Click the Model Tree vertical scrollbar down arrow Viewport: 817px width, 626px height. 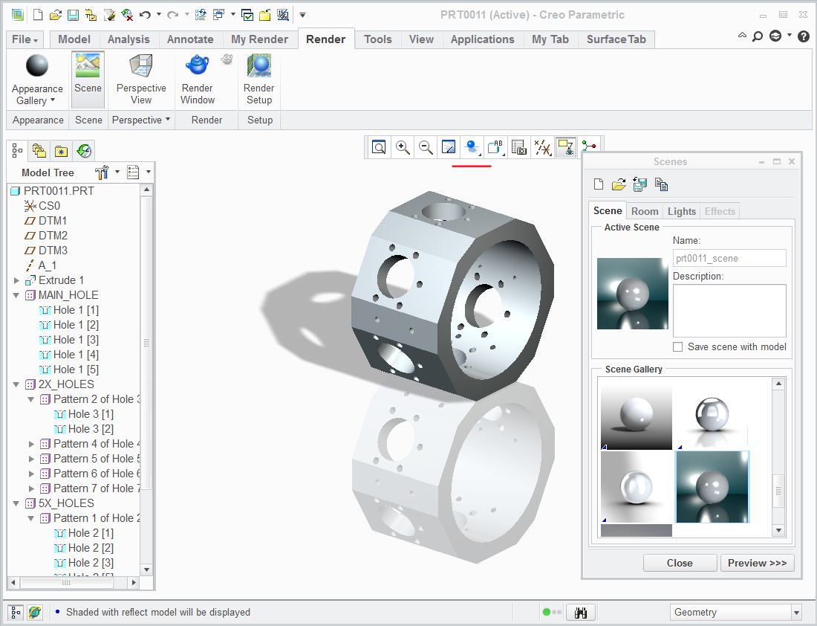pyautogui.click(x=146, y=569)
